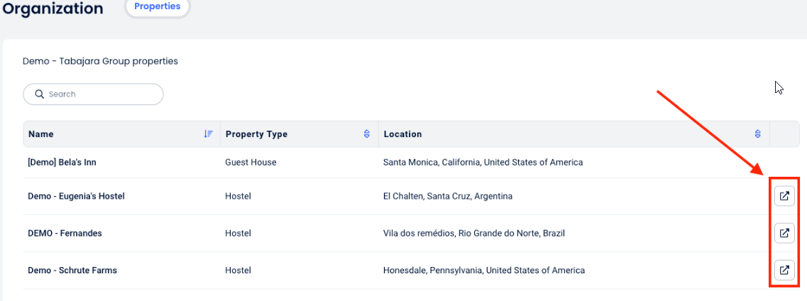Open Demo - Schrute Farms external link icon
Viewport: 807px width, 301px height.
(x=784, y=270)
